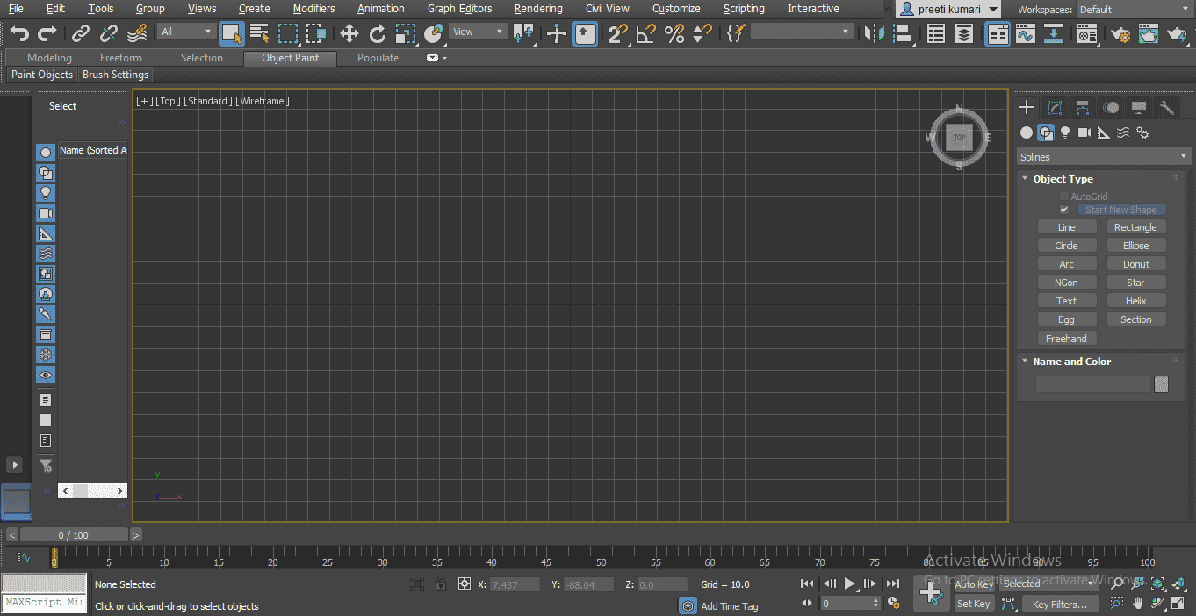Open the Splines category dropdown
The height and width of the screenshot is (616, 1196).
click(x=1103, y=155)
